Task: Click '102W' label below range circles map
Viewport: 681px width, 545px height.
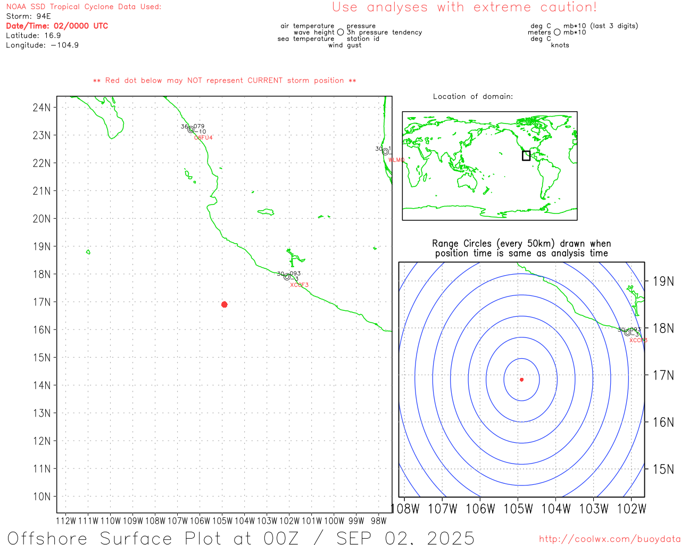Action: point(632,509)
